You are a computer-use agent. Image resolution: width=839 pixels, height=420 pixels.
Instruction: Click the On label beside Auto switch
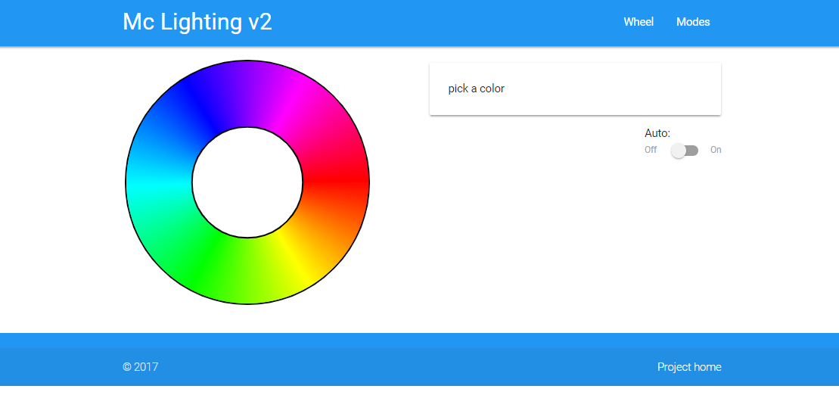715,150
